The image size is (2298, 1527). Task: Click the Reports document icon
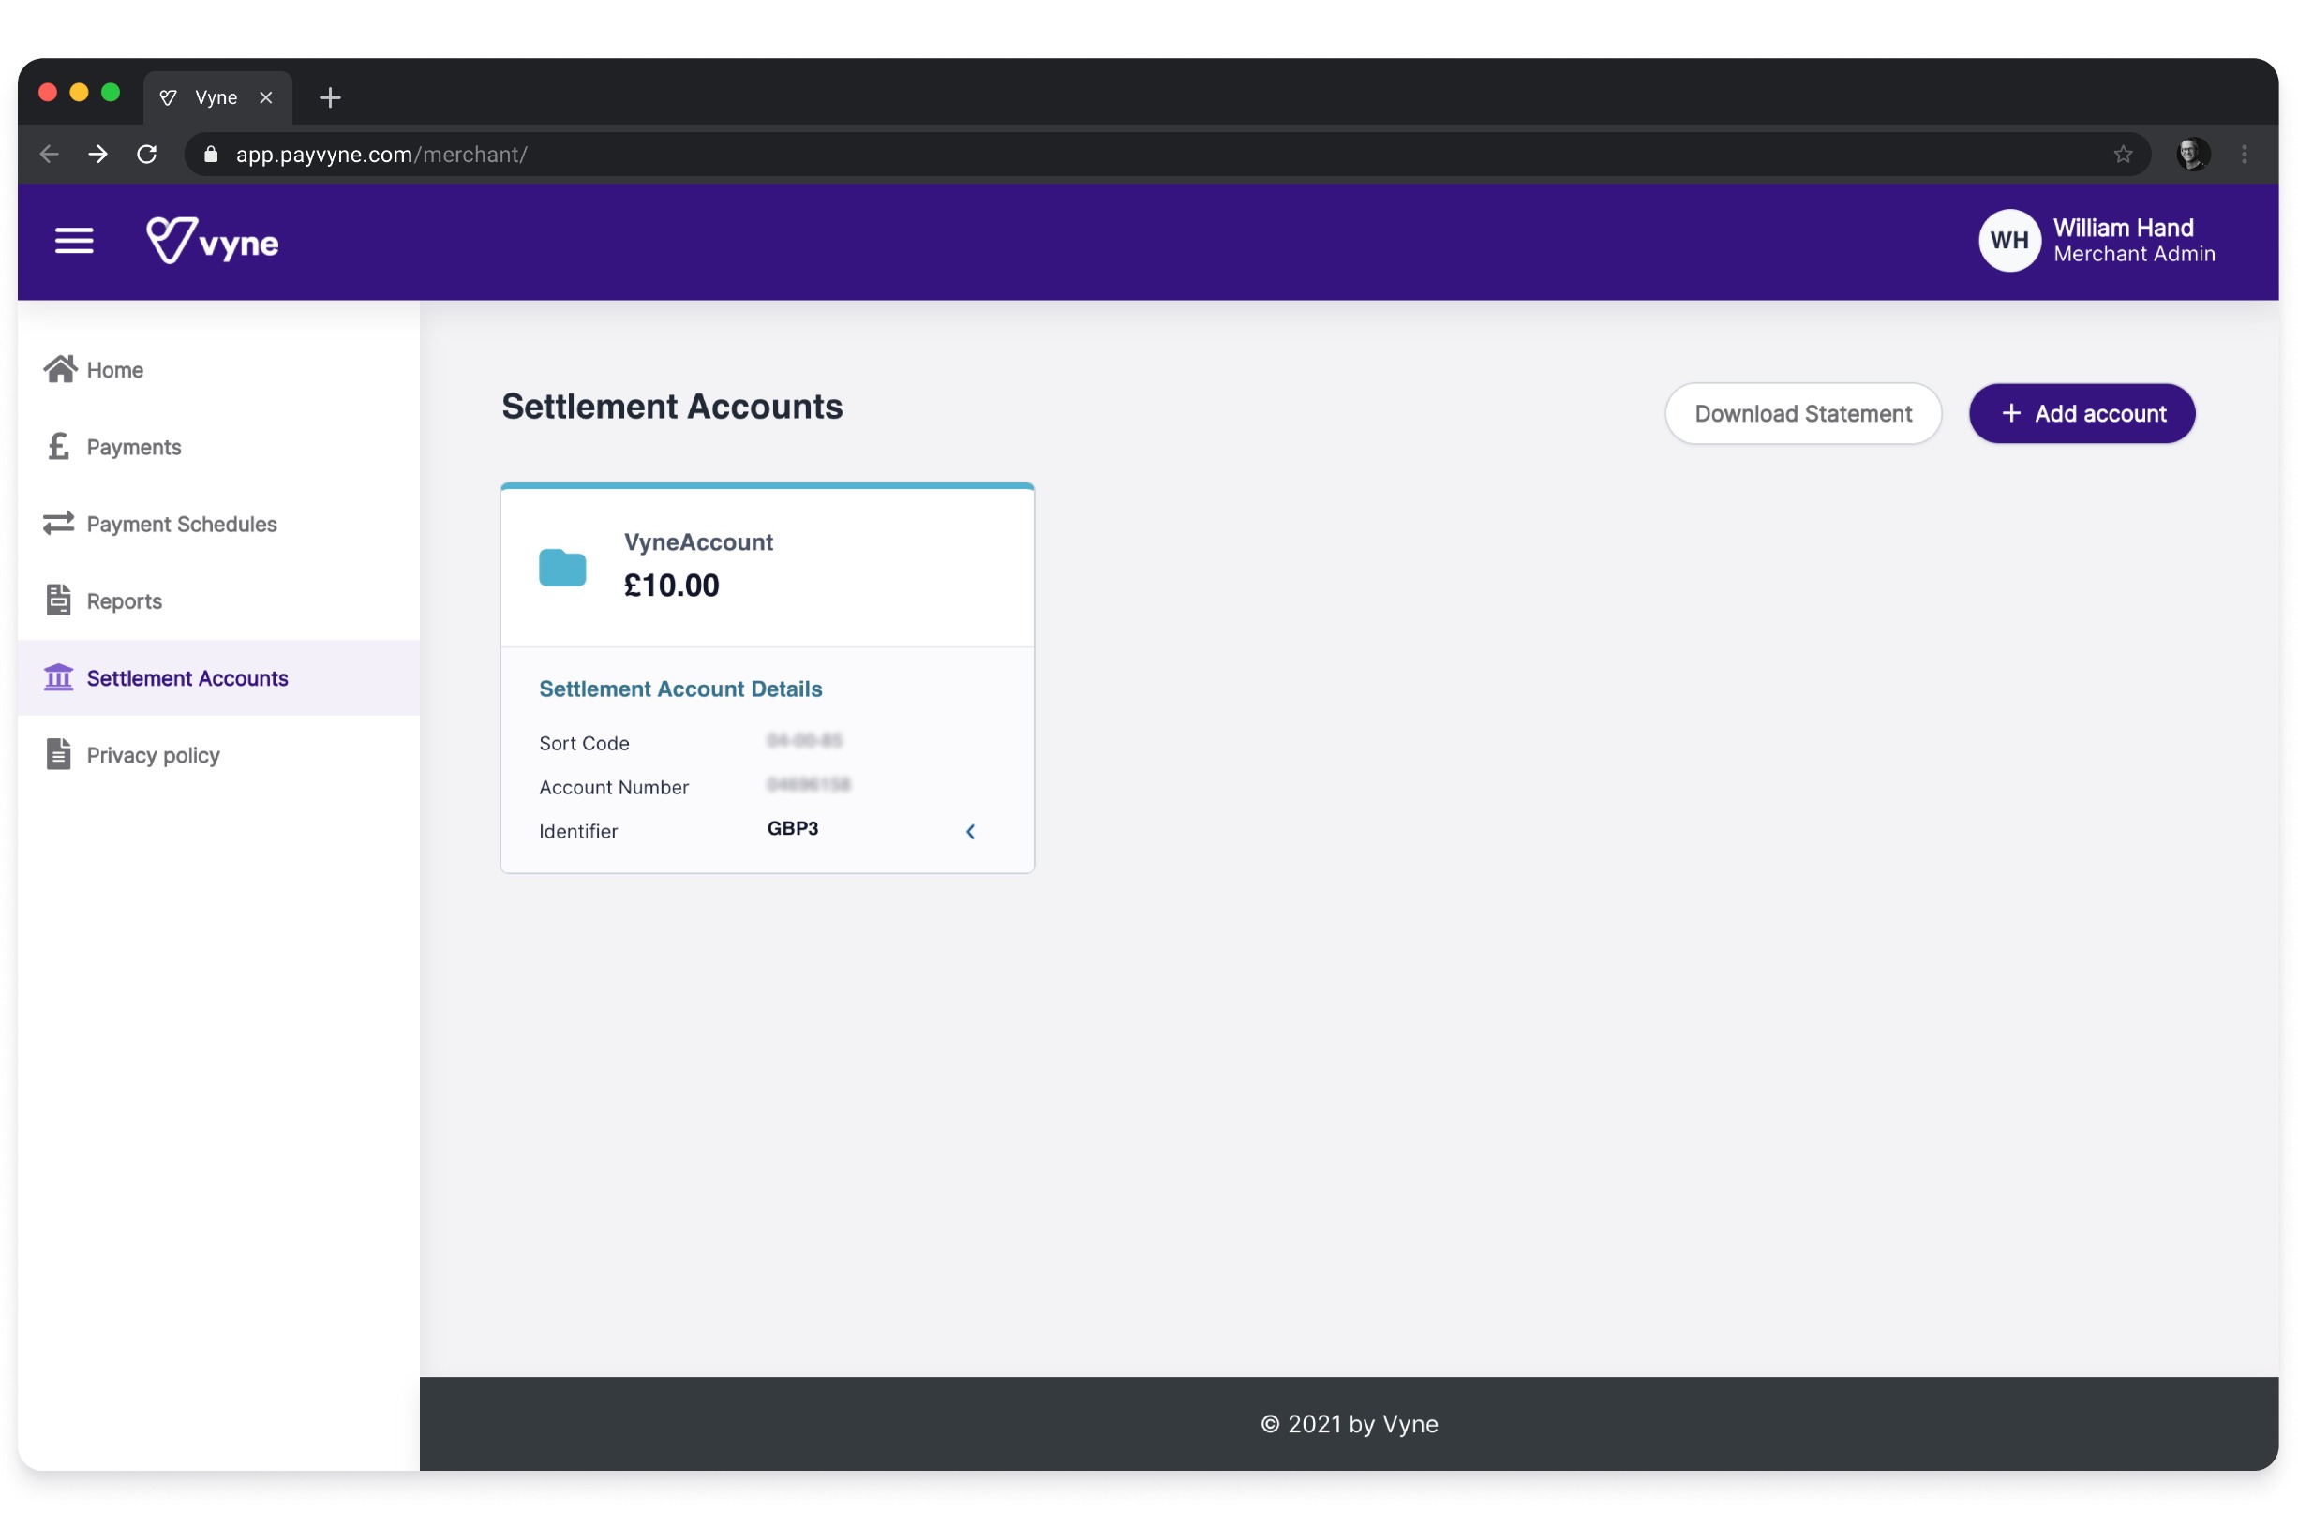[58, 600]
